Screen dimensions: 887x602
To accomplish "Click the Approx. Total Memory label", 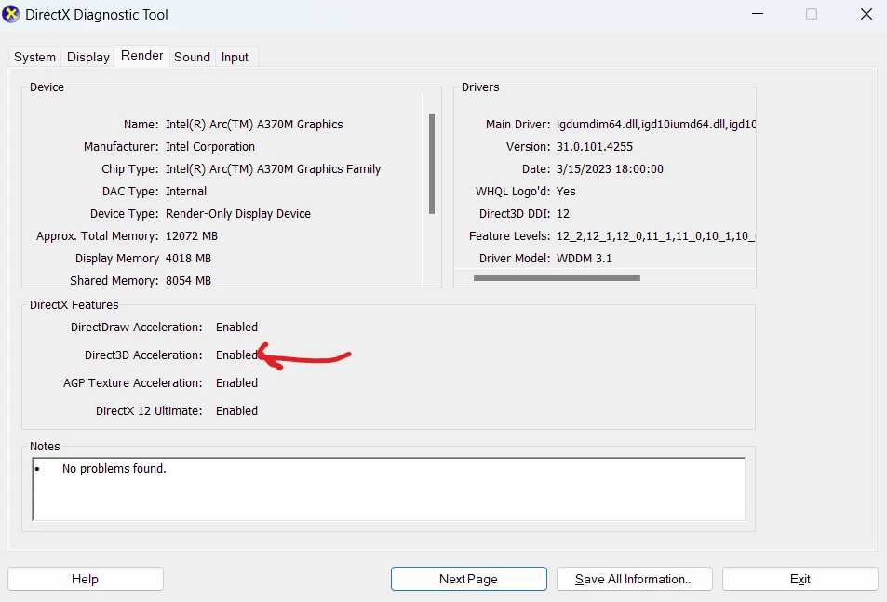I will pyautogui.click(x=98, y=236).
